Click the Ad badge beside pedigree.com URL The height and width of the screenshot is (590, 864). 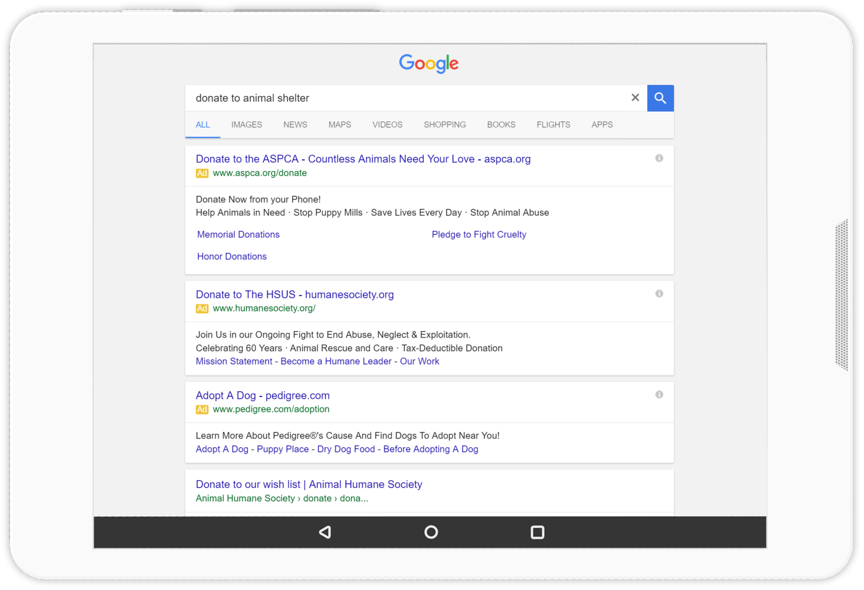[x=202, y=409]
